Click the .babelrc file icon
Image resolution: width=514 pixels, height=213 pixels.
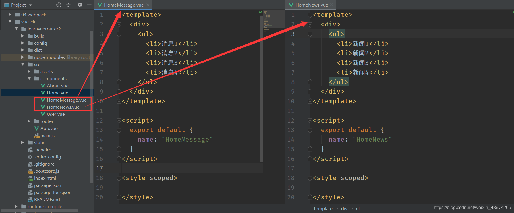[x=30, y=150]
